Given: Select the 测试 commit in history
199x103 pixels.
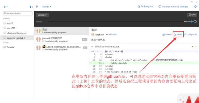Looking at the screenshot, I should (x=62, y=31).
